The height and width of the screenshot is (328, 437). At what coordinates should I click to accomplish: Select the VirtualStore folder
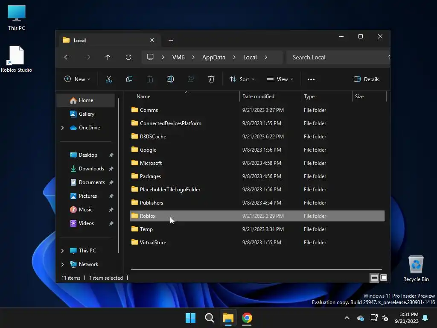(x=257, y=243)
